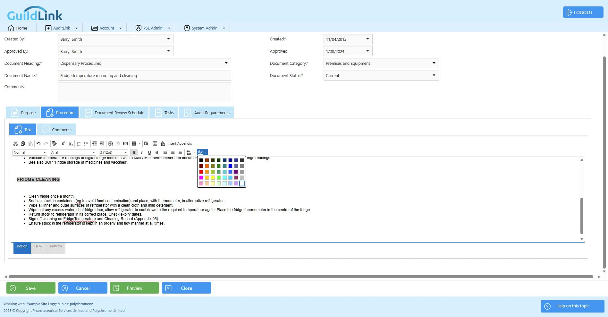Click the Comments text area

[x=144, y=92]
